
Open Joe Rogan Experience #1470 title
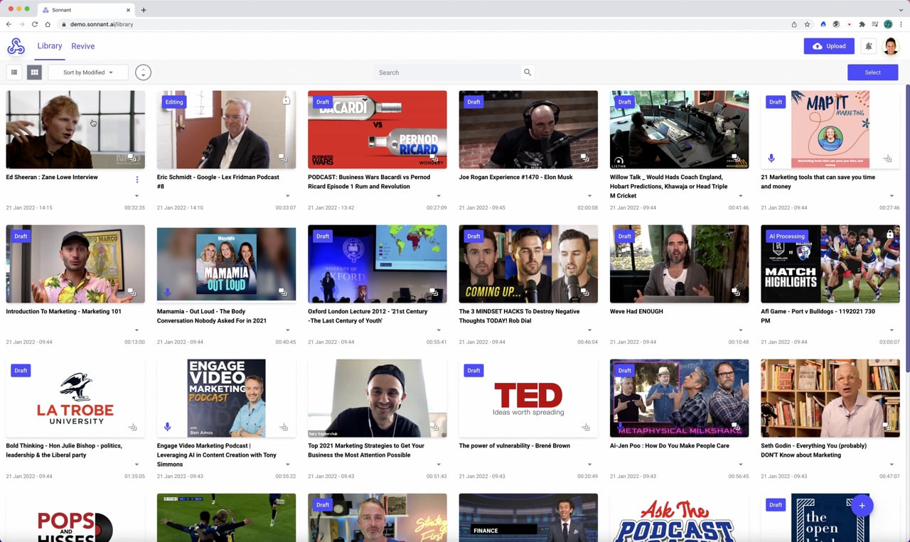pos(516,177)
